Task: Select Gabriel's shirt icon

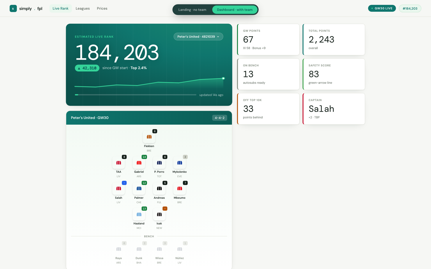Action: pos(139,163)
